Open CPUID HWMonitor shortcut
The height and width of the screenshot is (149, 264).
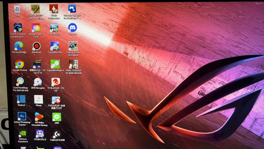(54, 9)
